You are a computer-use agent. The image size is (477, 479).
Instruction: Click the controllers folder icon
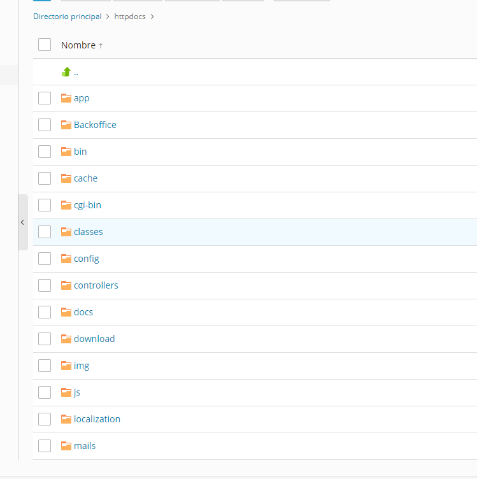point(66,285)
